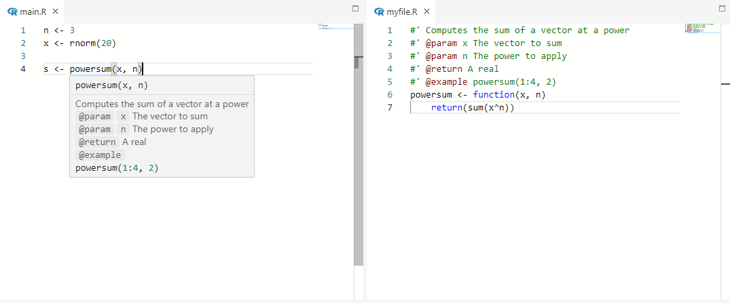This screenshot has width=730, height=303.
Task: Click the '@example' tag in tooltip
Action: 100,155
